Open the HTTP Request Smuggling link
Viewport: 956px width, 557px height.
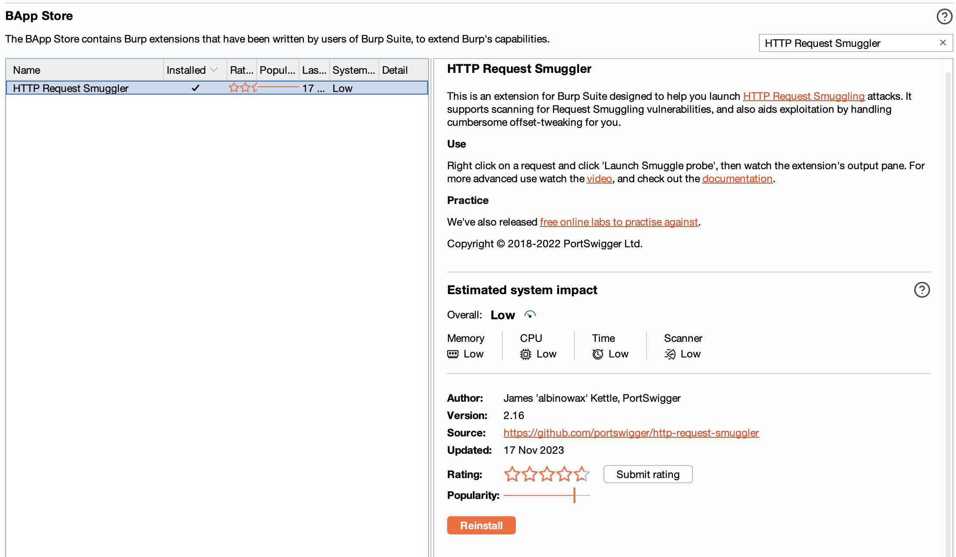[x=803, y=96]
